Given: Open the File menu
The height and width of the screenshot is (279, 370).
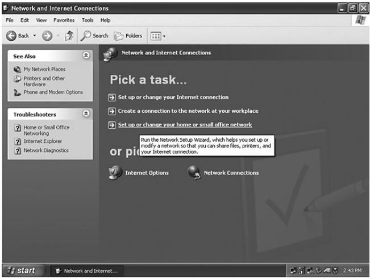Looking at the screenshot, I should click(10, 20).
